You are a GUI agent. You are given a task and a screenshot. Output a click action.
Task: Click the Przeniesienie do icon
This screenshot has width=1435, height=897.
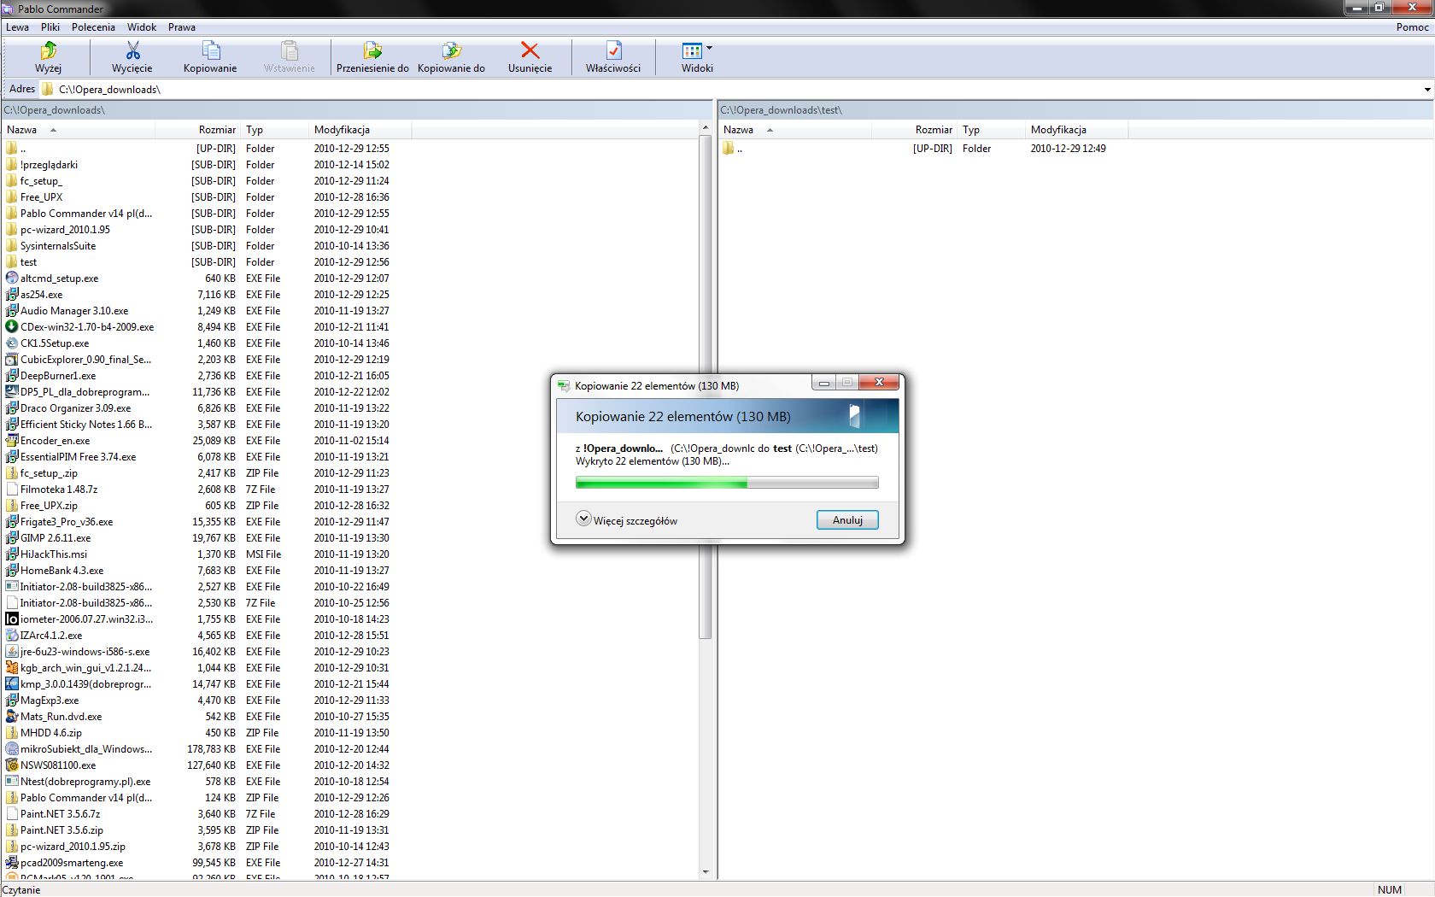click(x=372, y=50)
